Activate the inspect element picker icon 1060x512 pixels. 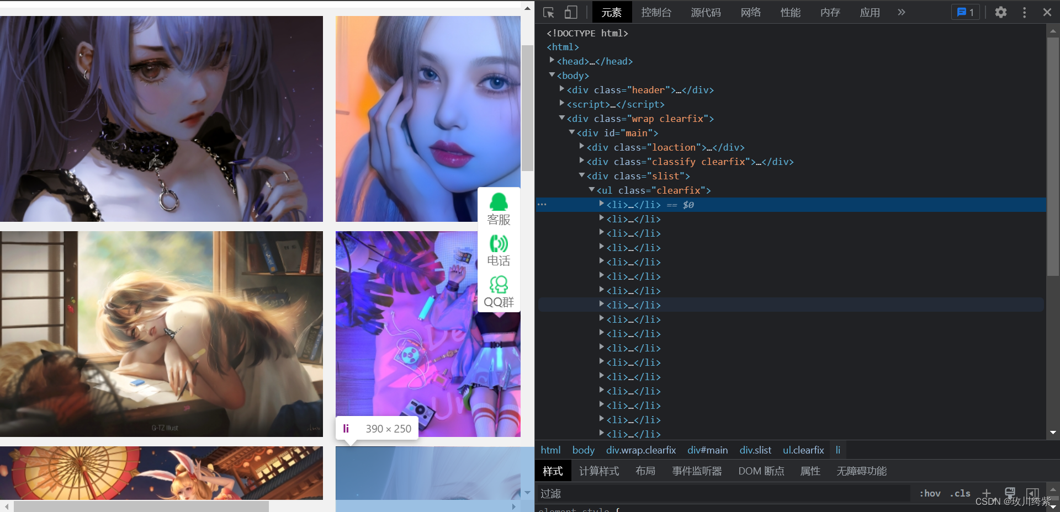[x=548, y=12]
